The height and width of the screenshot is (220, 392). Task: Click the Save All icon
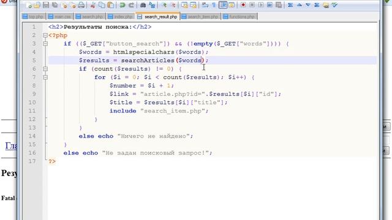pyautogui.click(x=55, y=5)
